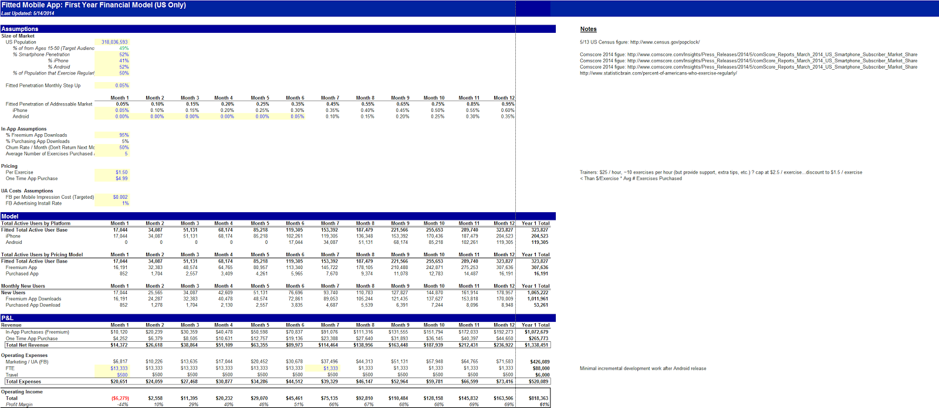This screenshot has height=408, width=939.
Task: Select the 'Operating Expenses' heading
Action: (x=24, y=355)
